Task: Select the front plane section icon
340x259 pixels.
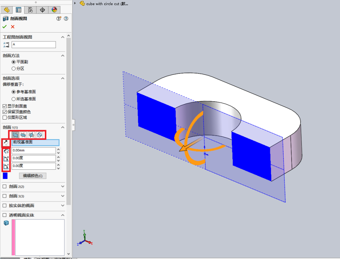Action: coord(15,135)
